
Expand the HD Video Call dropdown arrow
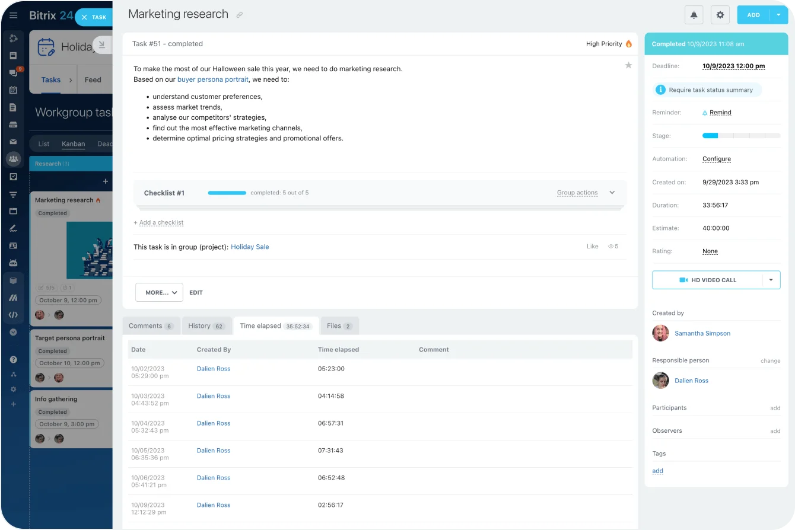769,279
